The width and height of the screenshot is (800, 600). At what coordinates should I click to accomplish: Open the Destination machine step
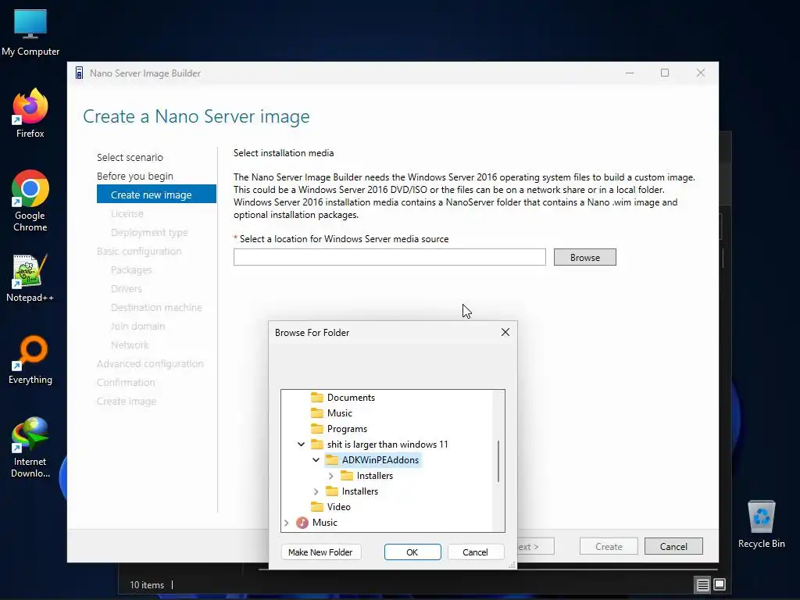coord(156,308)
